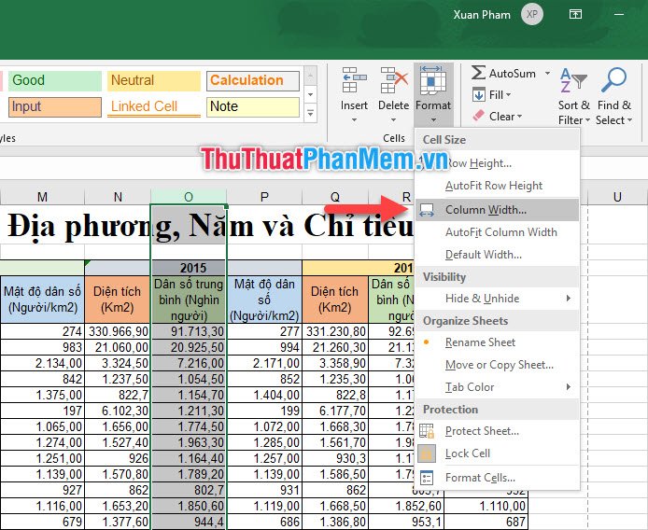Choose AutoFit Row Height

[497, 186]
